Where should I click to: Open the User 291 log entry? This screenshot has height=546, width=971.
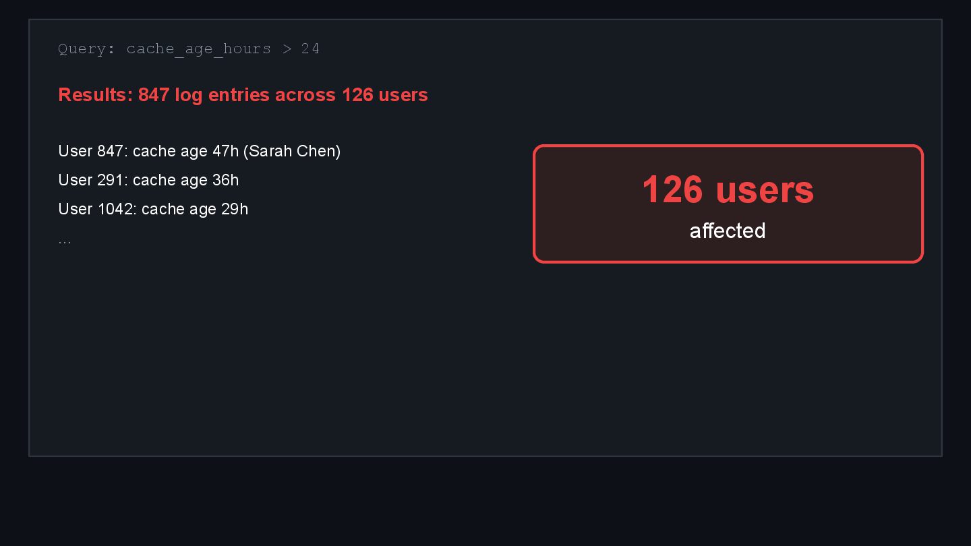148,180
